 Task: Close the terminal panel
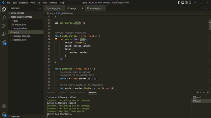(x=208, y=92)
